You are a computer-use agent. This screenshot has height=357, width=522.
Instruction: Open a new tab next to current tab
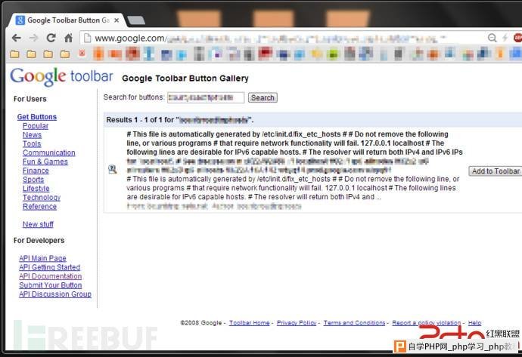[x=136, y=20]
